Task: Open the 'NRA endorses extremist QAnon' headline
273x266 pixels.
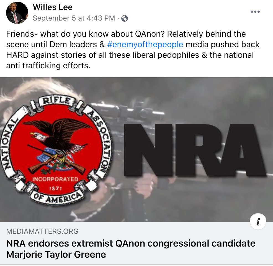Action: (131, 249)
